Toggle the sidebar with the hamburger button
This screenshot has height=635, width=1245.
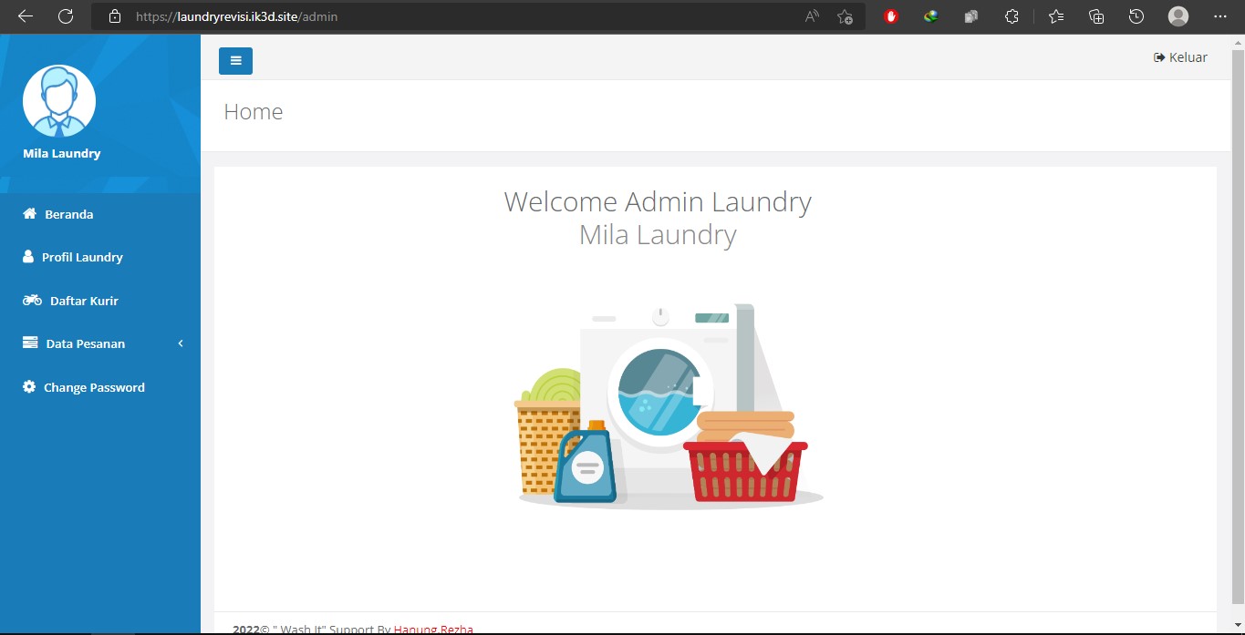(x=235, y=61)
